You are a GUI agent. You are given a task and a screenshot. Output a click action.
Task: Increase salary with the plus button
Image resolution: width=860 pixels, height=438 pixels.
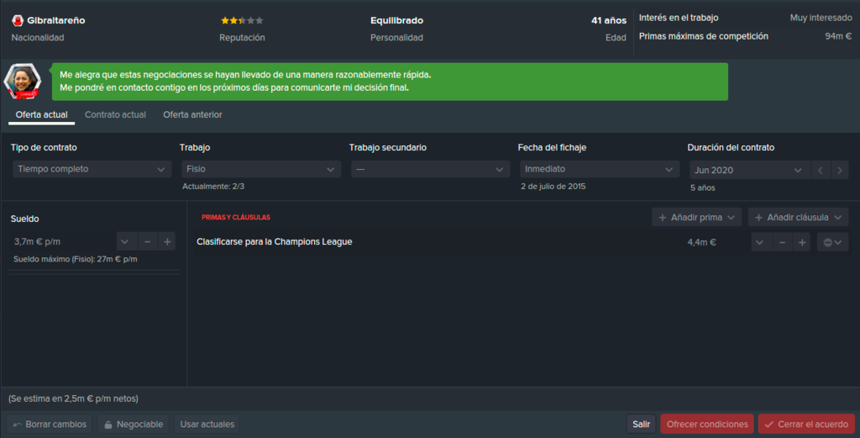coord(167,241)
